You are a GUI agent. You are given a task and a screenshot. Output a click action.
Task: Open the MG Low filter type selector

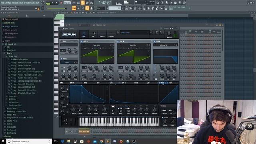(x=163, y=45)
